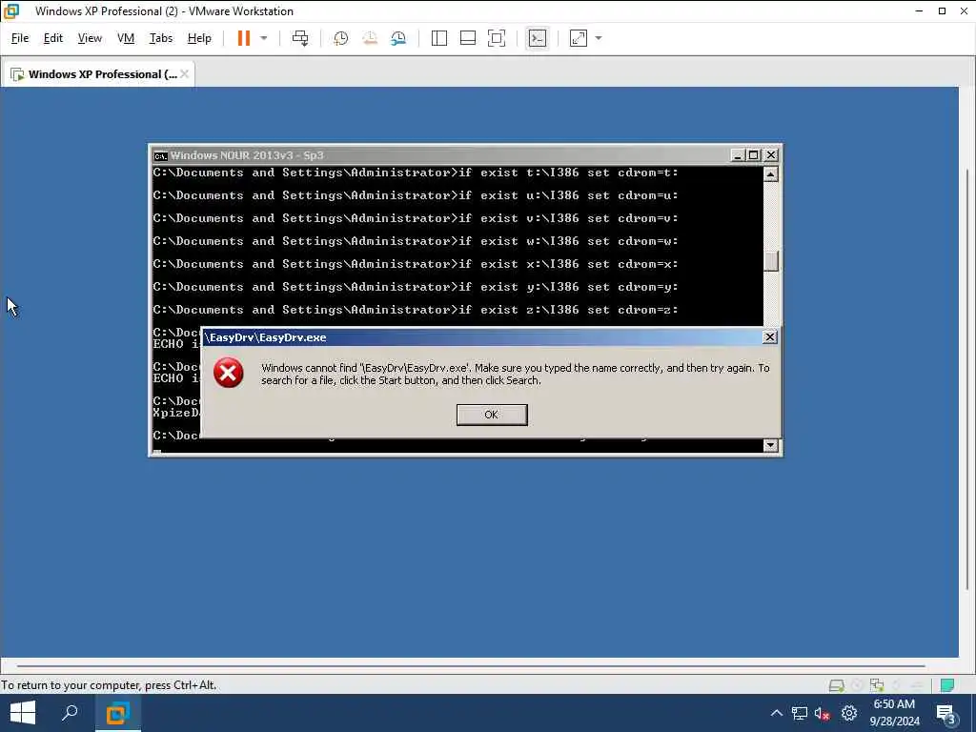Open the power options dropdown arrow beside pause

pos(264,38)
